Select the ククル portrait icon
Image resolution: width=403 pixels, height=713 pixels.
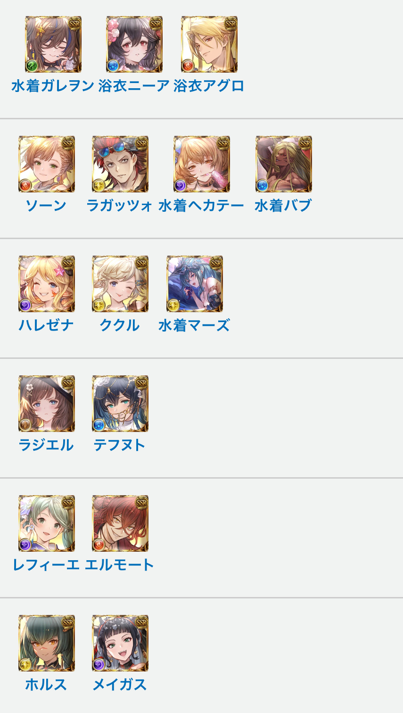pyautogui.click(x=120, y=284)
